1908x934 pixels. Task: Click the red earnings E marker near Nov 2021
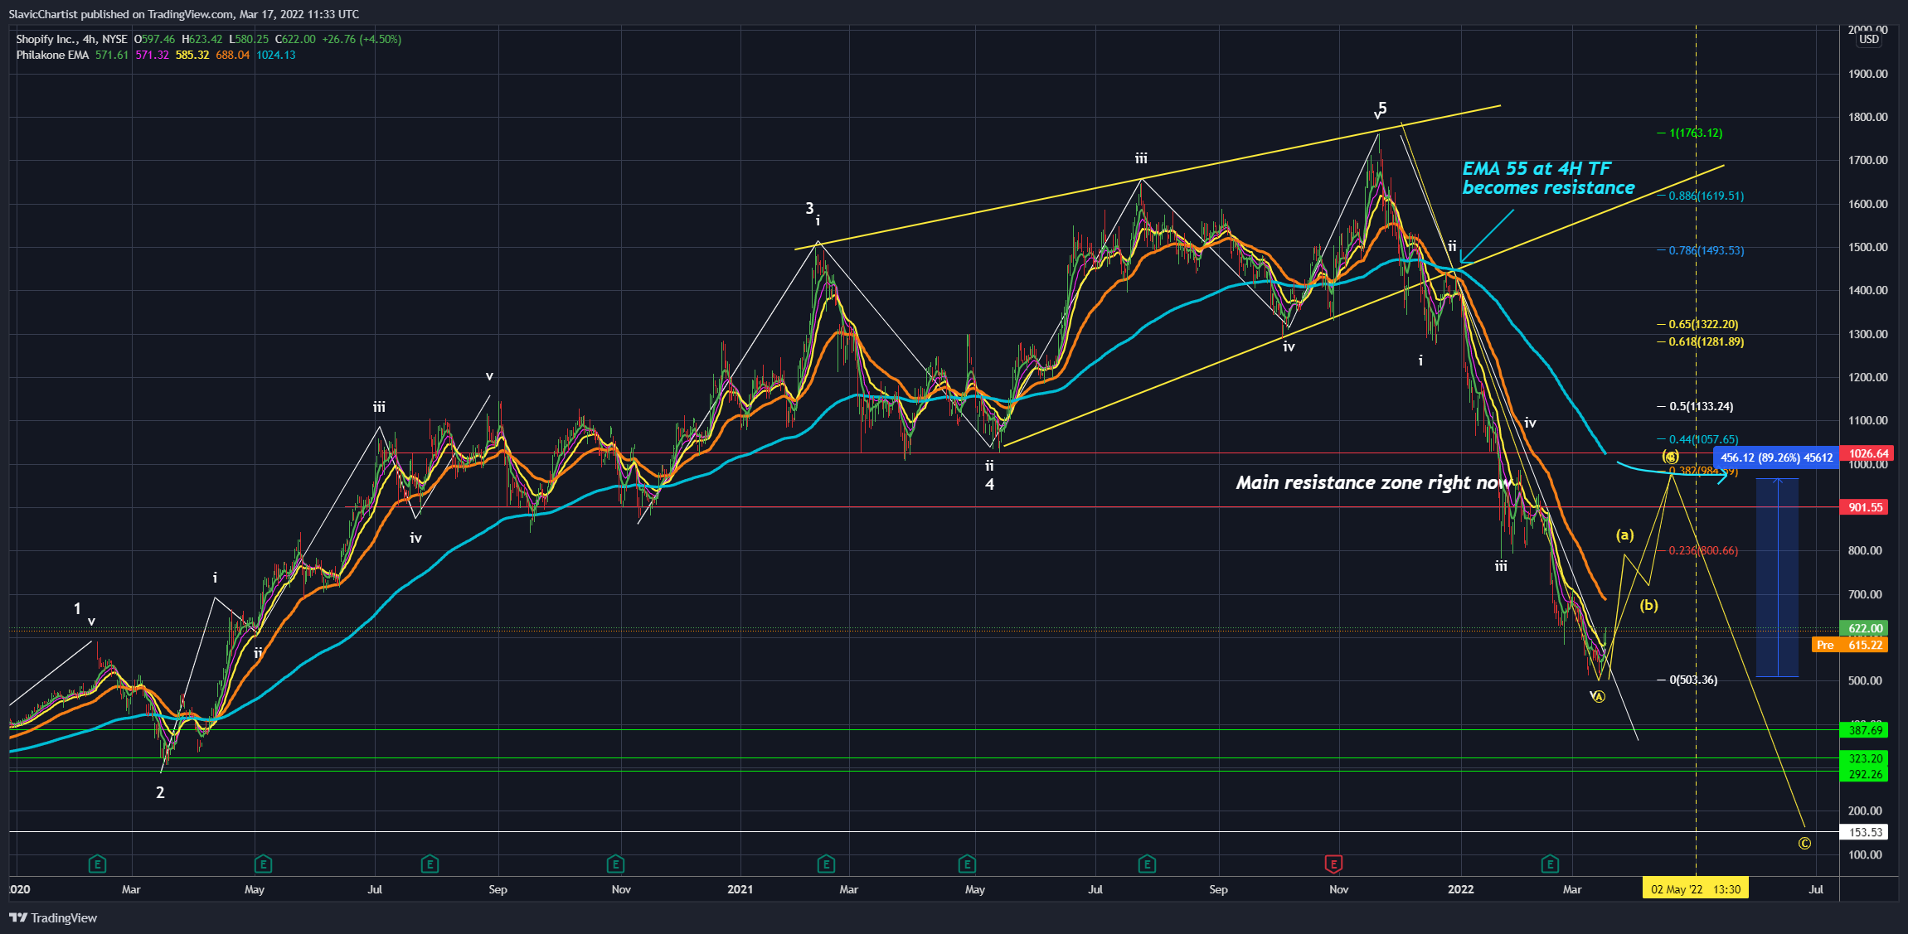tap(1333, 864)
